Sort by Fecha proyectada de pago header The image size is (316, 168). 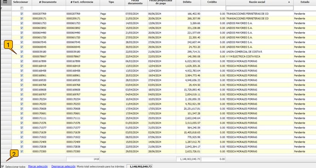pyautogui.click(x=162, y=2)
